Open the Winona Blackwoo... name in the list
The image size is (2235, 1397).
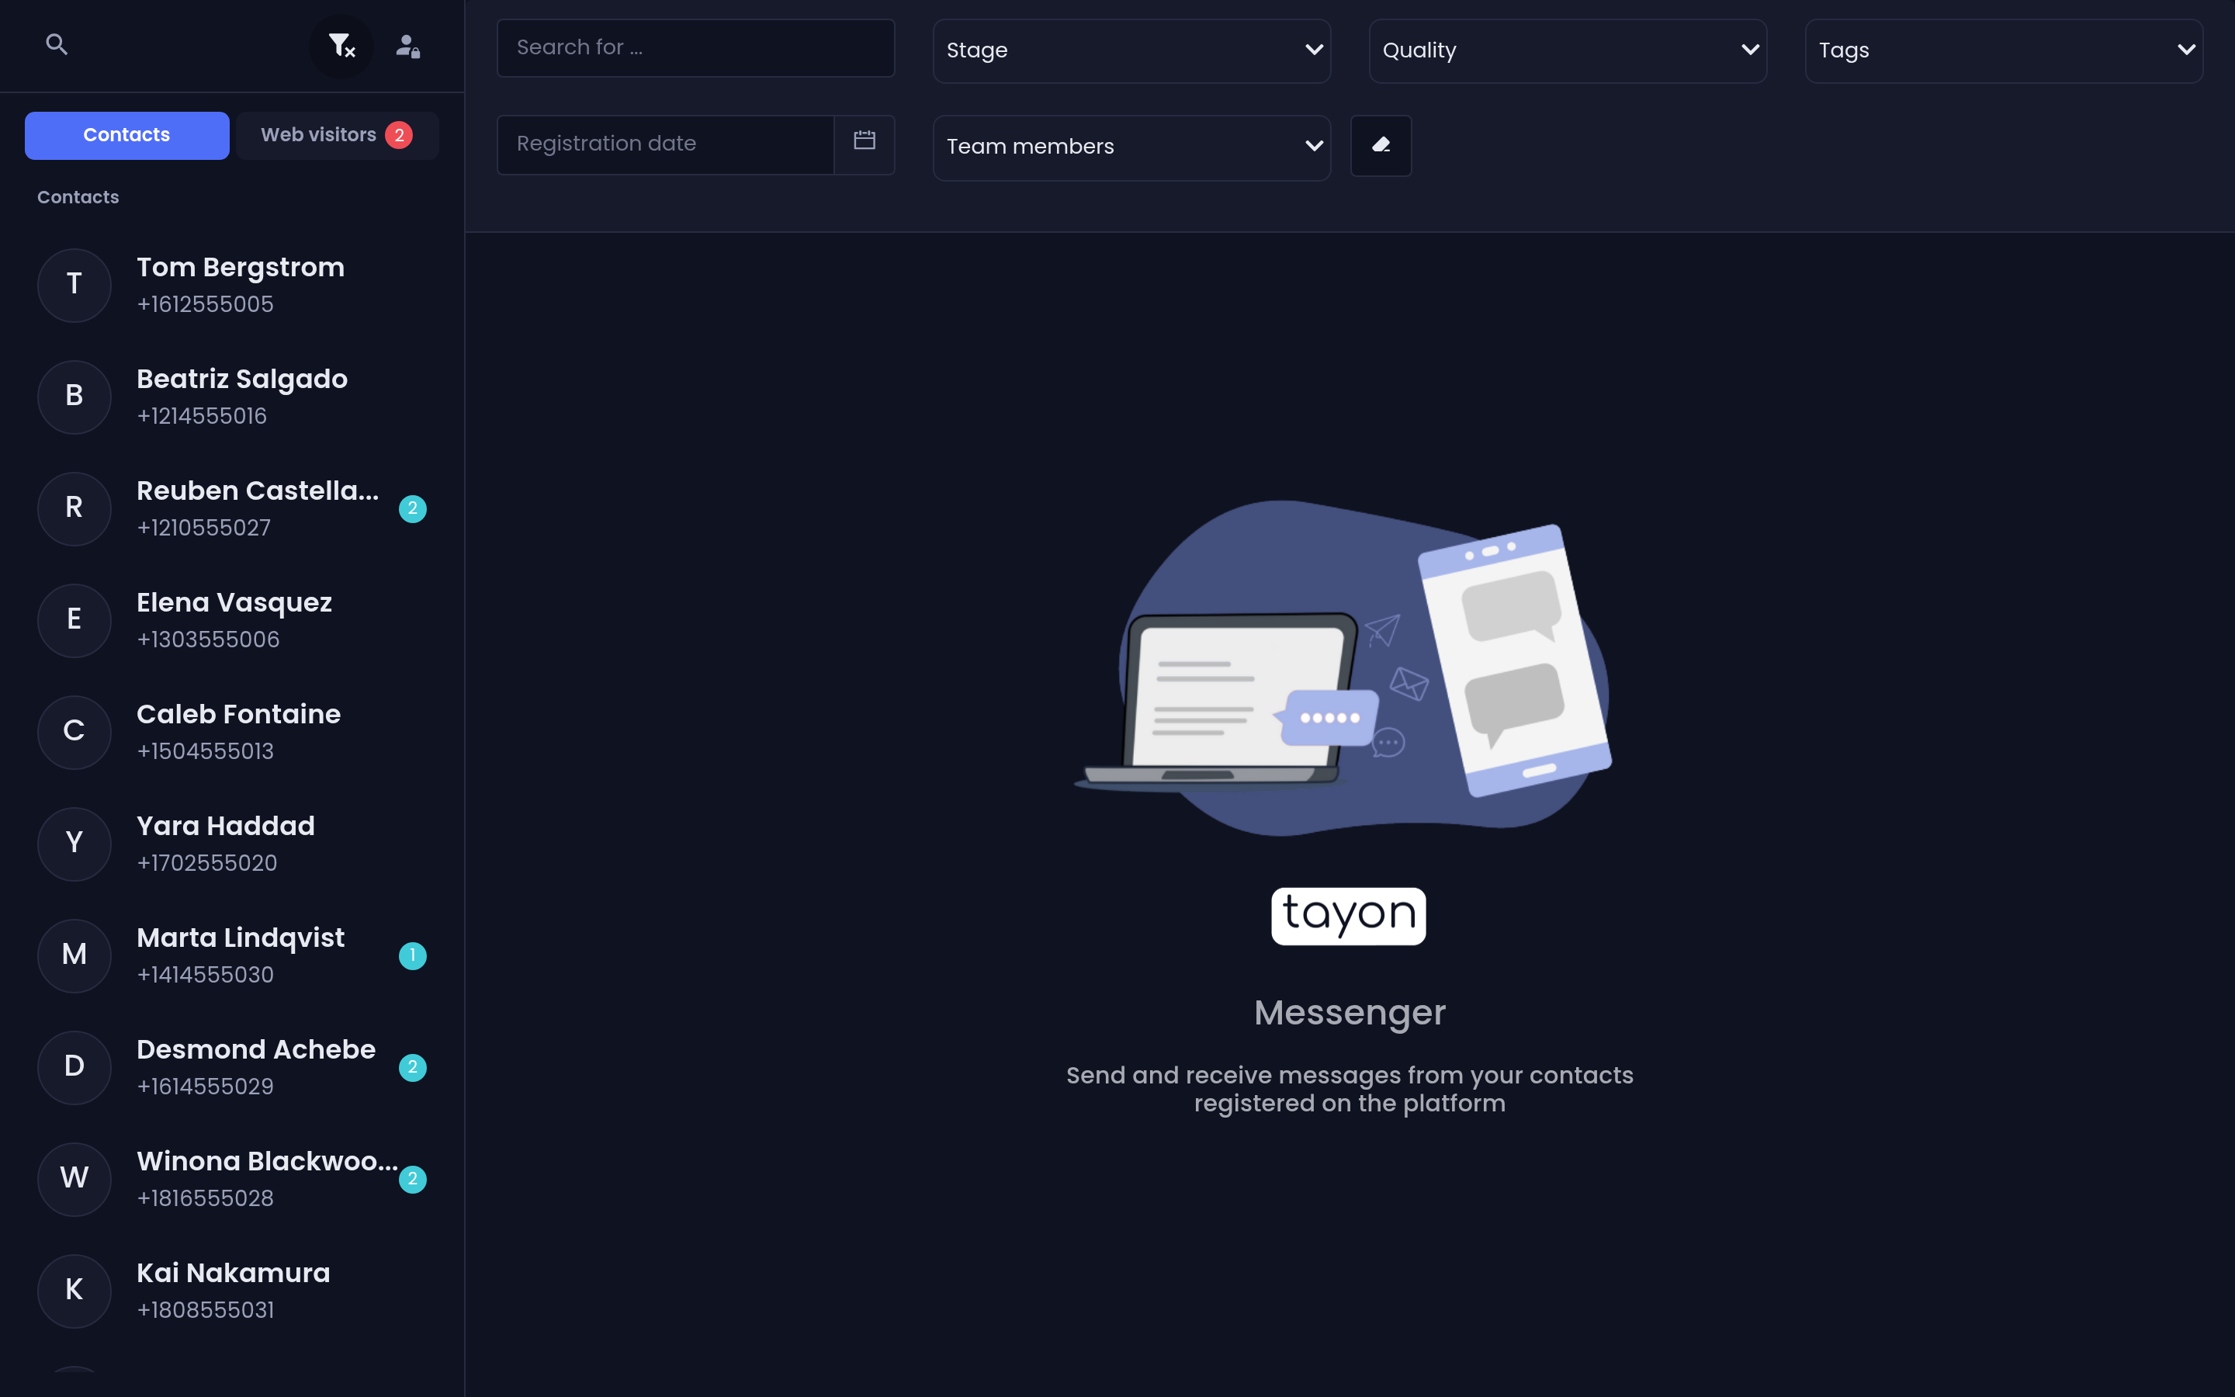pyautogui.click(x=268, y=1161)
